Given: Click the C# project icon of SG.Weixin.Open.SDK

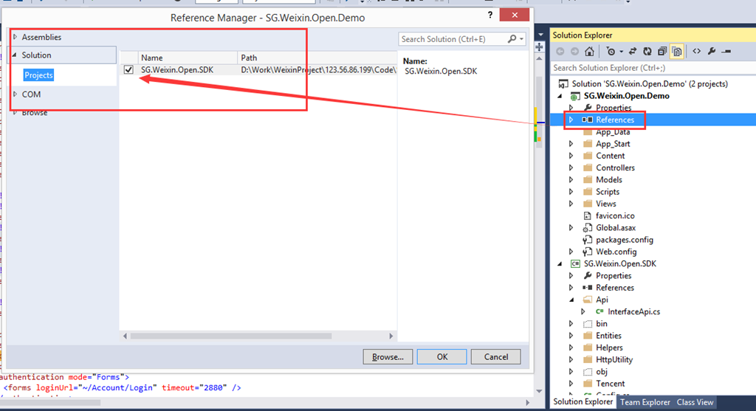Looking at the screenshot, I should click(575, 263).
